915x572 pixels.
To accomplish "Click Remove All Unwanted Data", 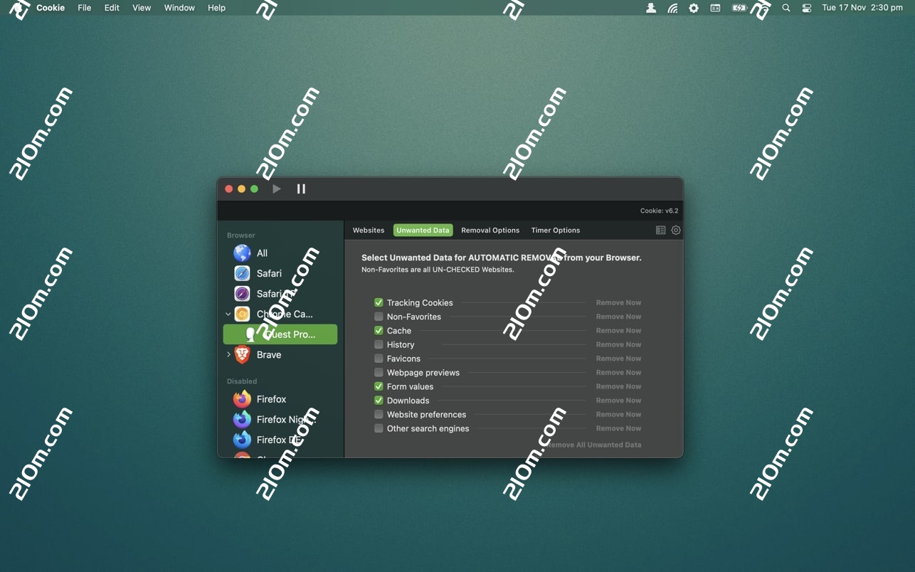I will 593,445.
